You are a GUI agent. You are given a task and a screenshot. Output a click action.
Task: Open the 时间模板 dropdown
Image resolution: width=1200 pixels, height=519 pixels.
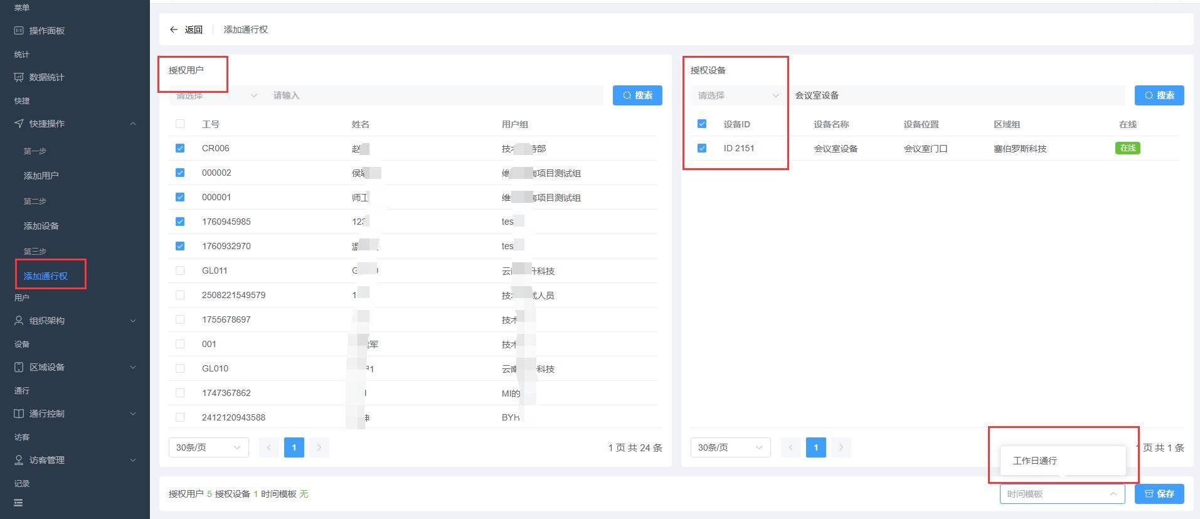(x=1061, y=494)
